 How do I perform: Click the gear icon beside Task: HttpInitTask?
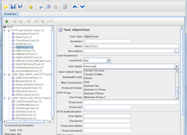click(x=60, y=30)
